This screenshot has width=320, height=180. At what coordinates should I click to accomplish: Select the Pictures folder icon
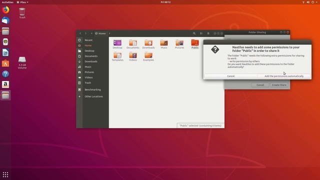click(179, 44)
